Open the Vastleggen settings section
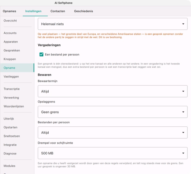This screenshot has height=174, width=191. pyautogui.click(x=11, y=77)
